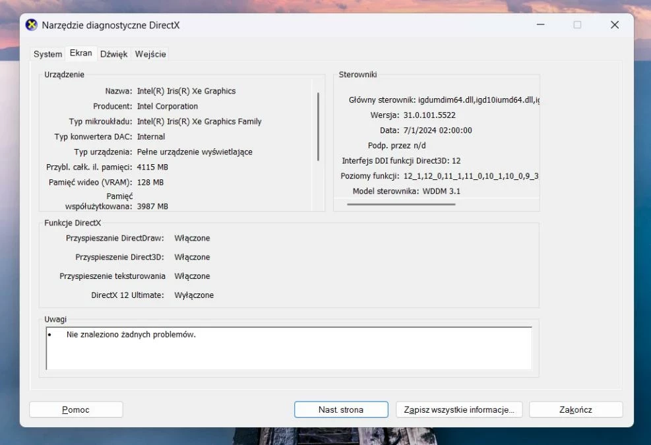Click driver version 31.0.101.5522
This screenshot has height=445, width=651.
429,115
